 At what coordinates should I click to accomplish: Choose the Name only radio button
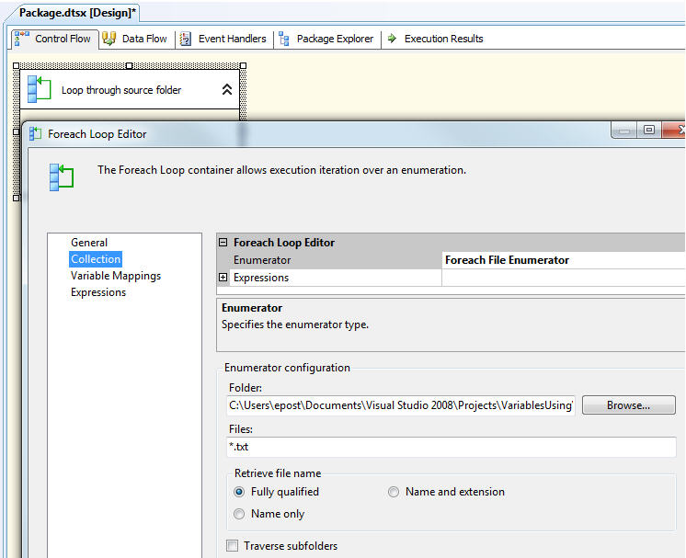tap(240, 514)
